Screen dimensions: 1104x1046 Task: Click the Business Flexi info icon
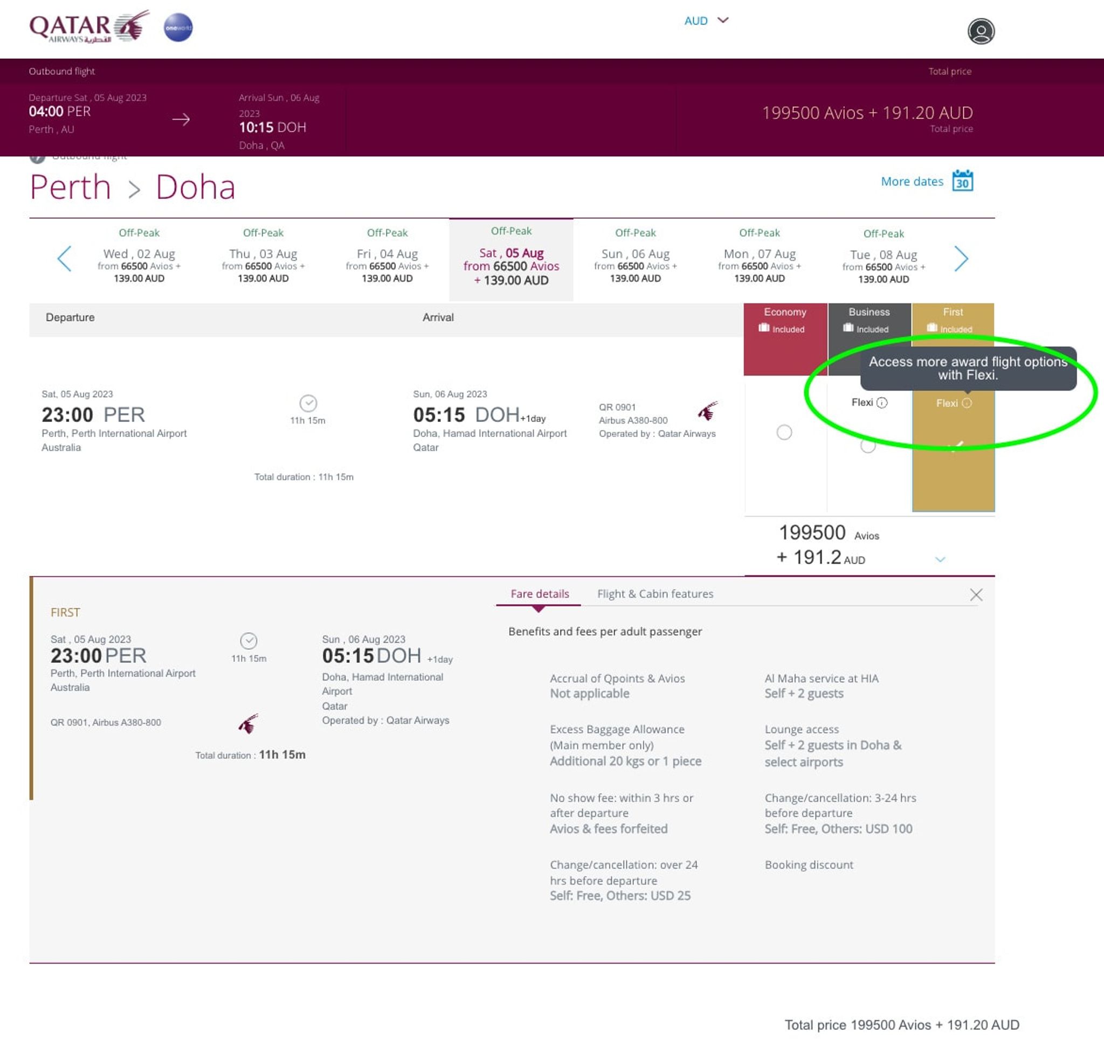[x=882, y=403]
